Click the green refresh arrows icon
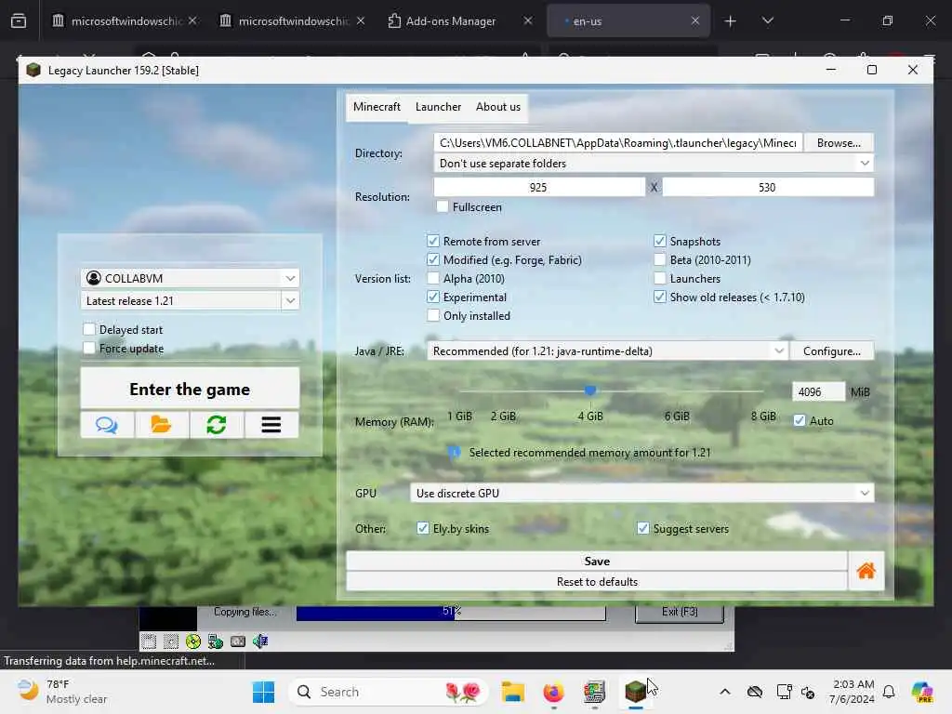Screen dimensions: 952x714 point(216,424)
